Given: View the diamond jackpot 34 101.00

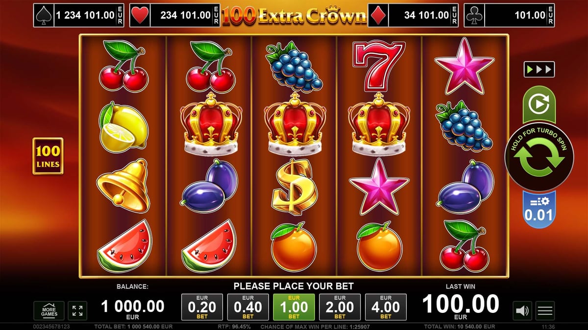Looking at the screenshot, I should [413, 16].
